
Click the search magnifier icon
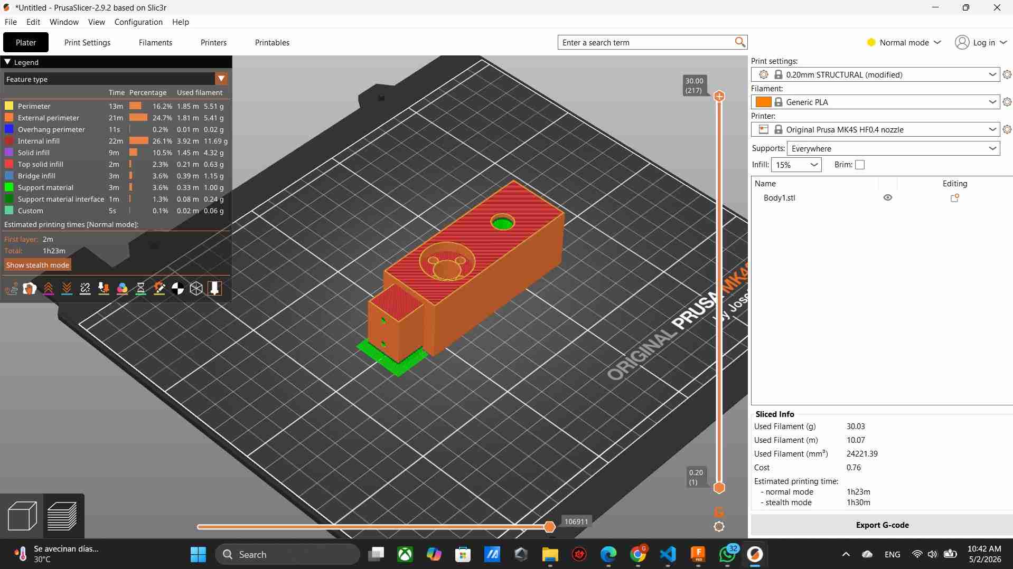coord(740,42)
